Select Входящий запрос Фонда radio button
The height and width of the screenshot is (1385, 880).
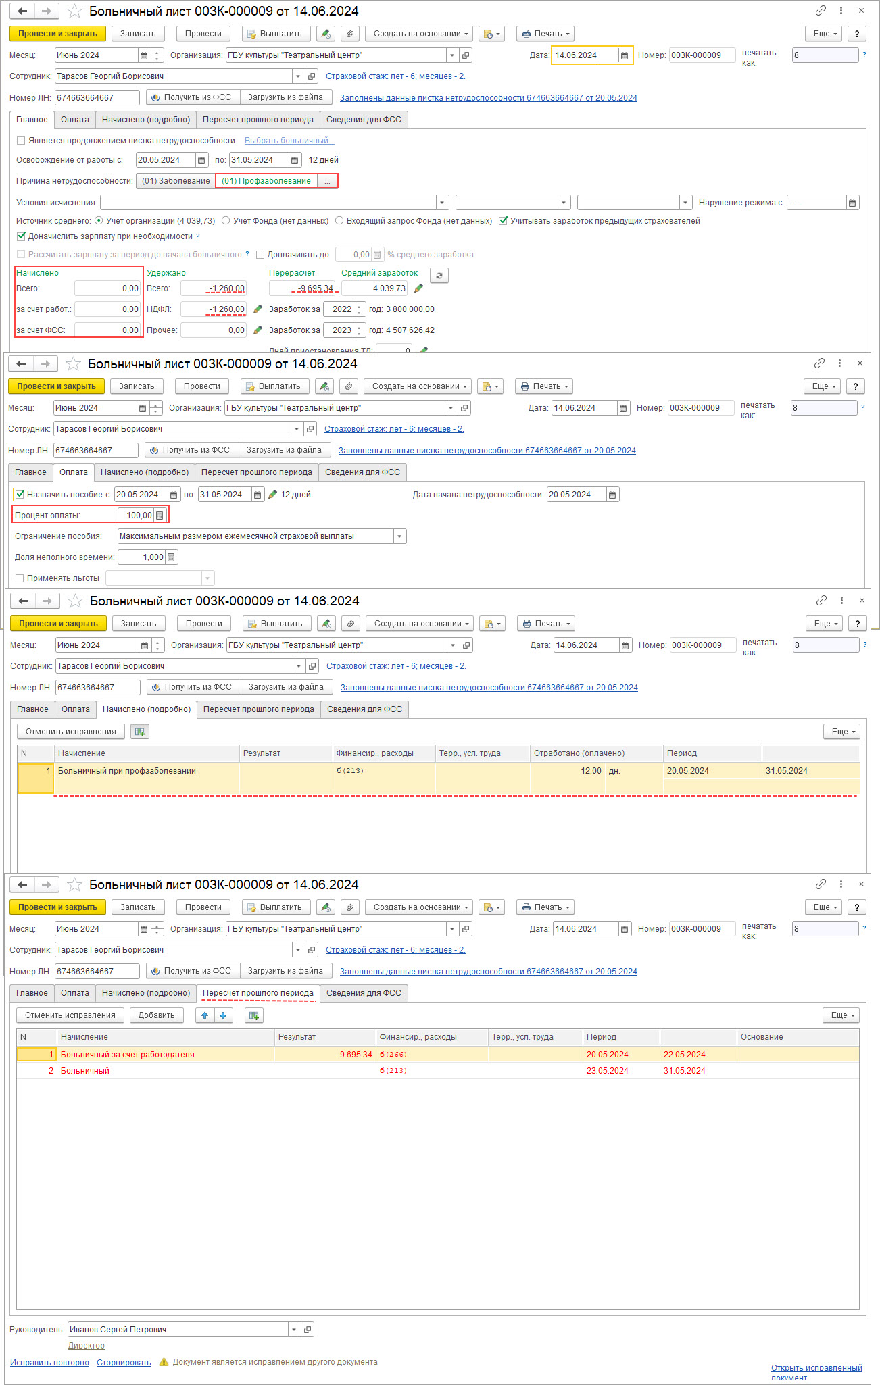(339, 221)
